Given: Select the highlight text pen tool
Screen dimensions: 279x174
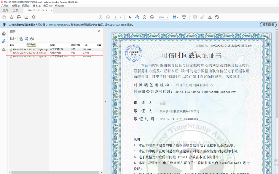Looking at the screenshot, I should point(202,17).
